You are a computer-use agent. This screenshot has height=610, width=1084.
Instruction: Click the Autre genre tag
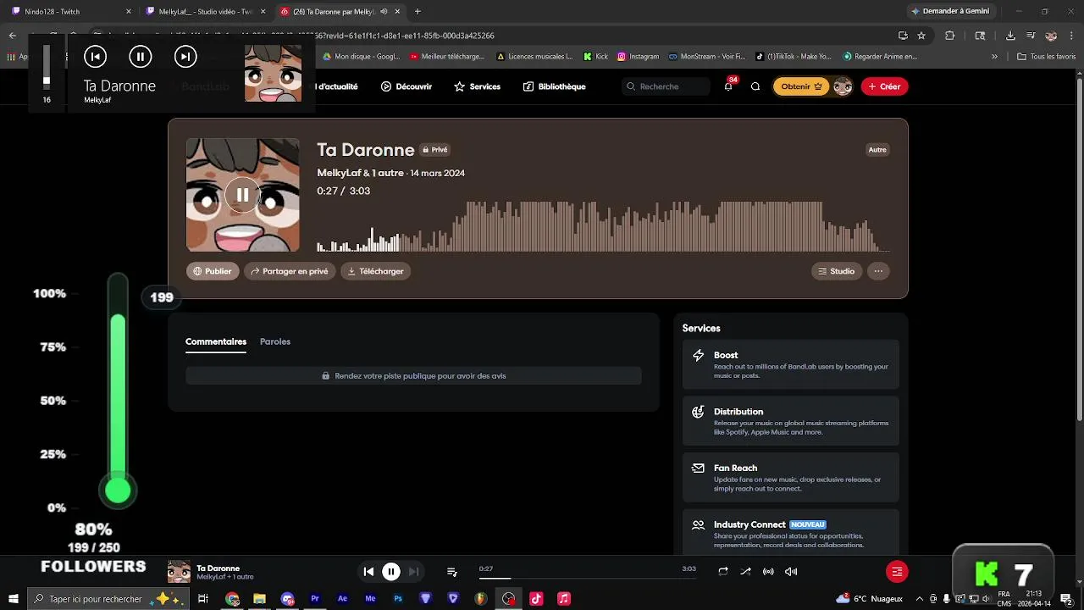pos(877,150)
